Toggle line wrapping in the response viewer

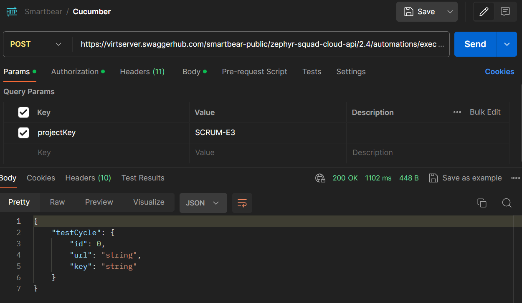pos(242,203)
